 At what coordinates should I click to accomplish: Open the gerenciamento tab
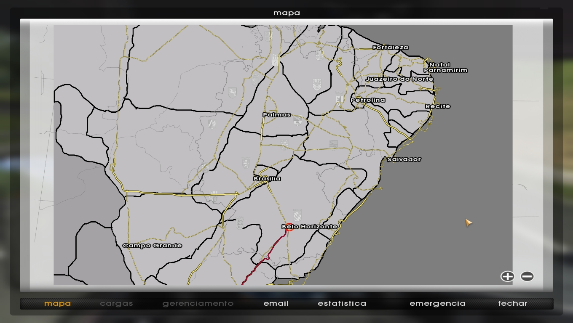pos(198,303)
